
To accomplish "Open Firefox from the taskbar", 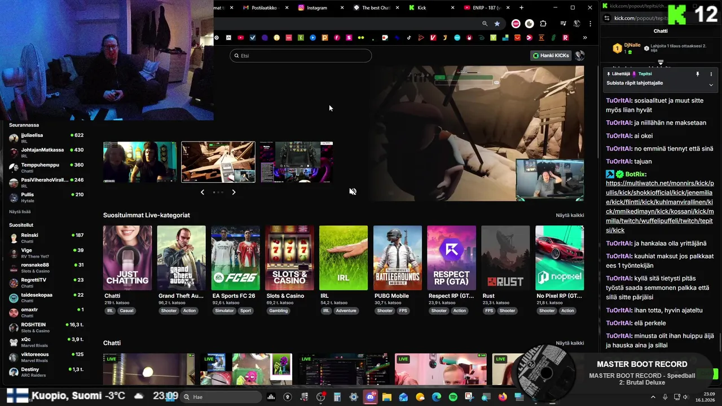I will 503,397.
